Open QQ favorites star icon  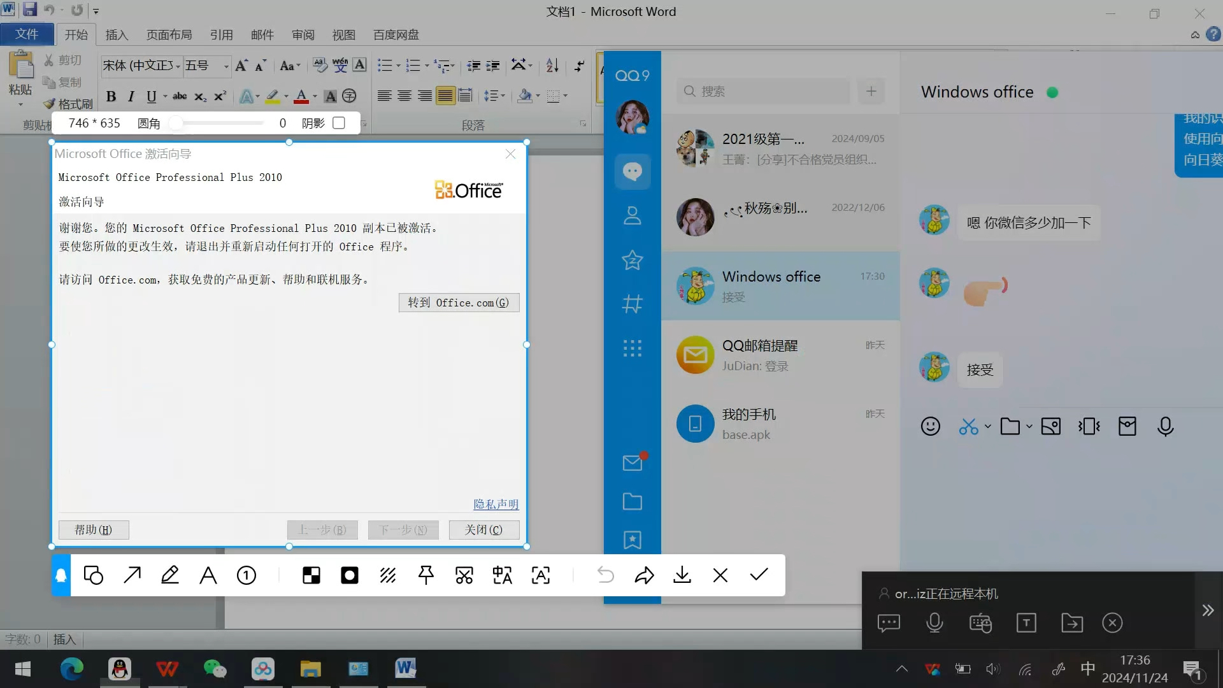pyautogui.click(x=633, y=260)
